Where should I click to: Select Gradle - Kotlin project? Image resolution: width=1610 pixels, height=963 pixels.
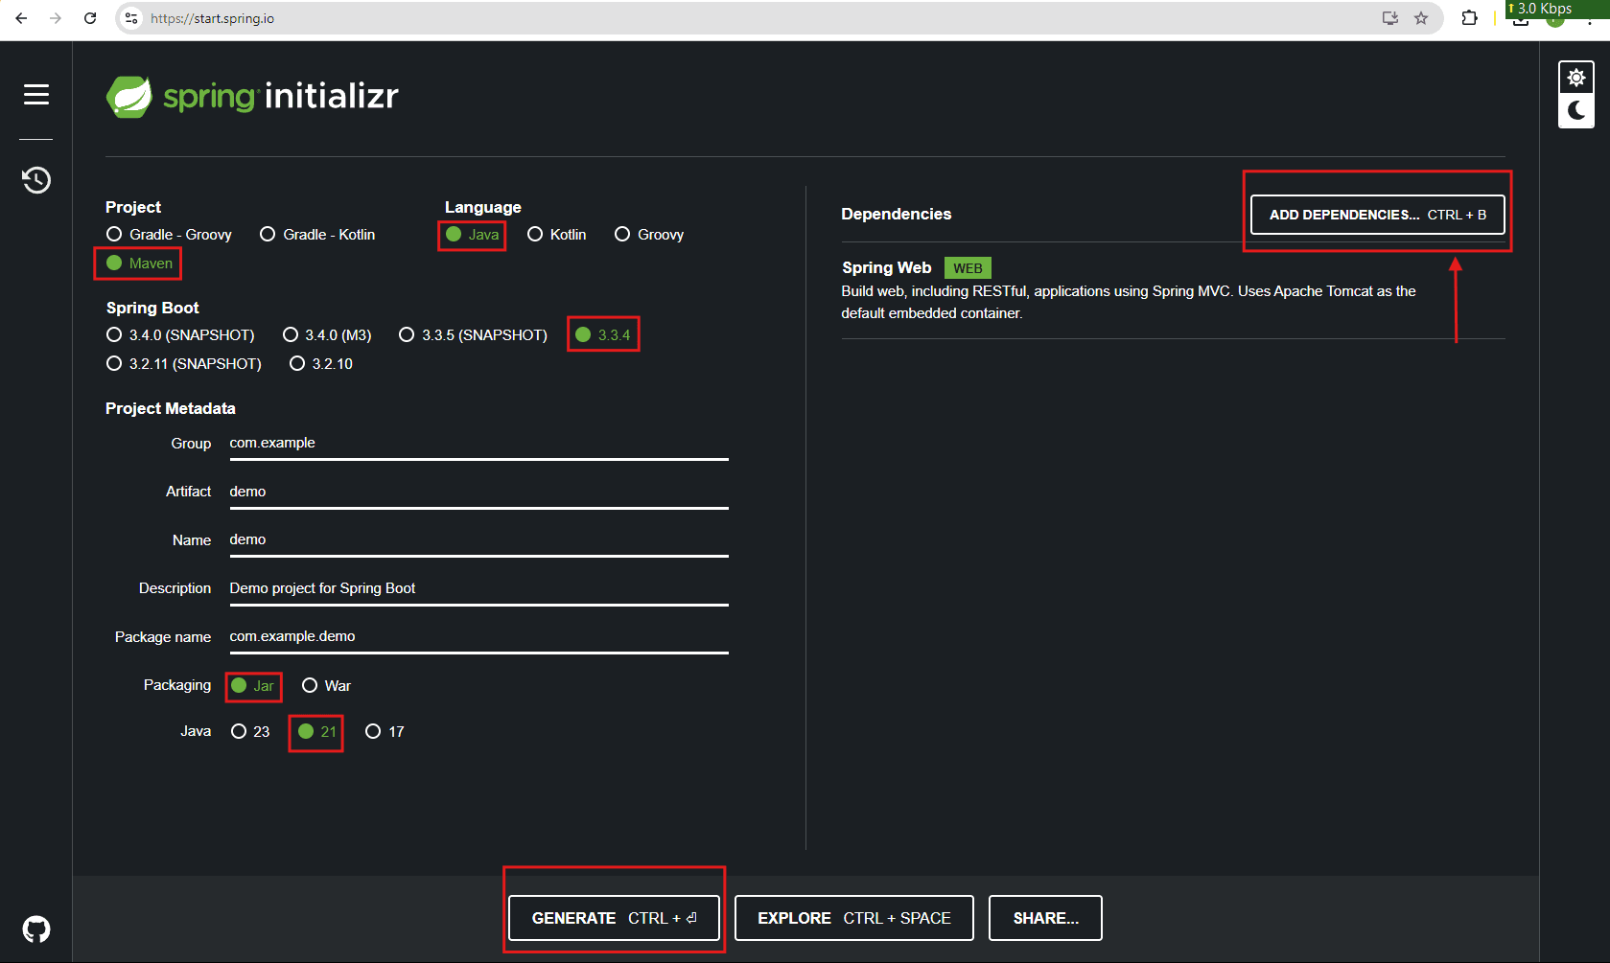pos(317,235)
